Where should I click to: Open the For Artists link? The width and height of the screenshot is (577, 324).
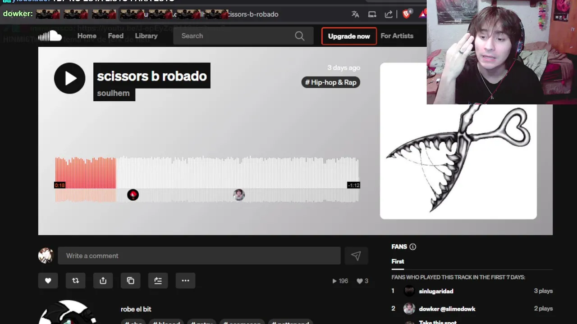(397, 36)
